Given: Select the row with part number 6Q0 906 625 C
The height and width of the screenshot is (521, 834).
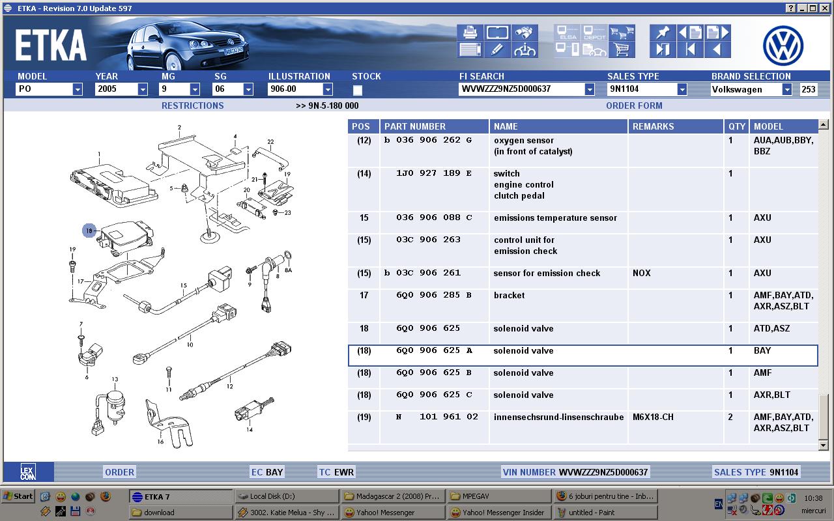Looking at the screenshot, I should (x=582, y=400).
